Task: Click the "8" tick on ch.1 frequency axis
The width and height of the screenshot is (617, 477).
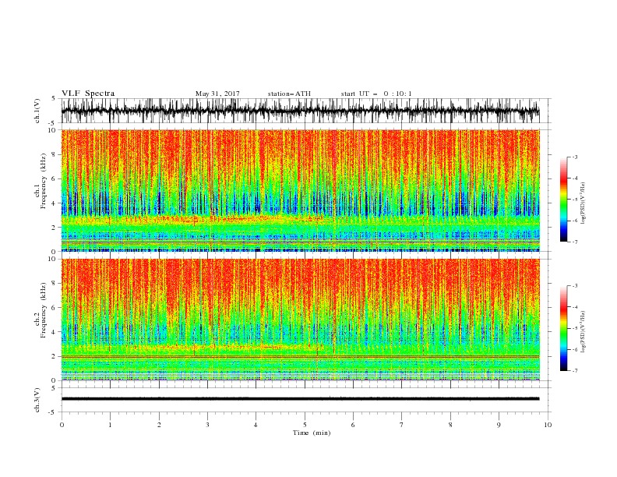Action: point(54,154)
